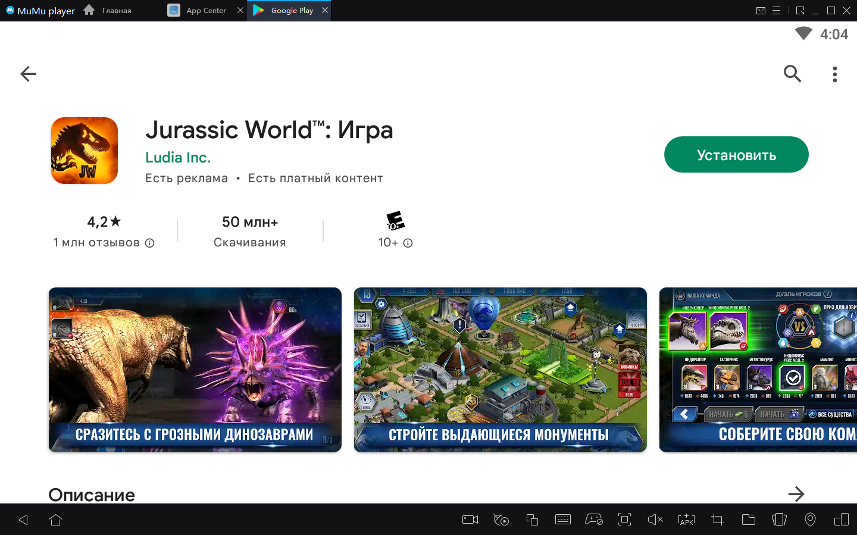Open the Ludia Inc. developer page
Image resolution: width=857 pixels, height=535 pixels.
[x=178, y=158]
